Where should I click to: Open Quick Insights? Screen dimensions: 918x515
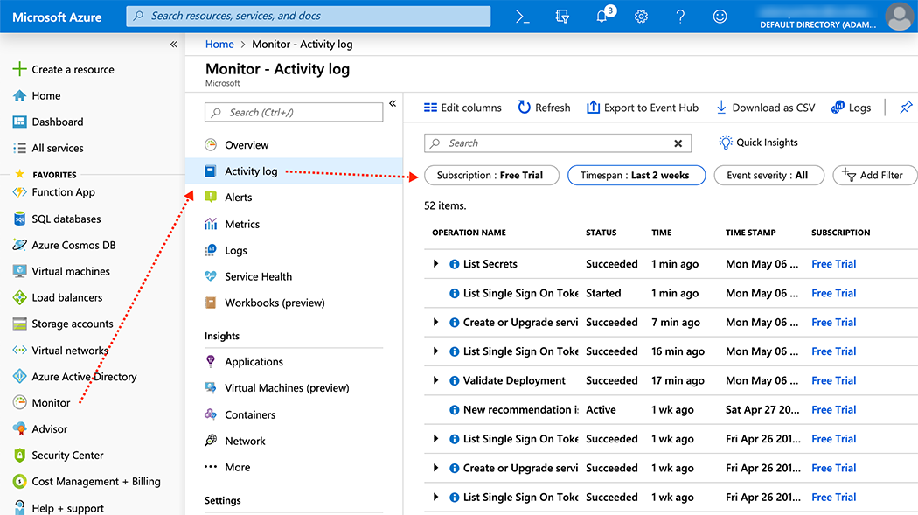(758, 143)
